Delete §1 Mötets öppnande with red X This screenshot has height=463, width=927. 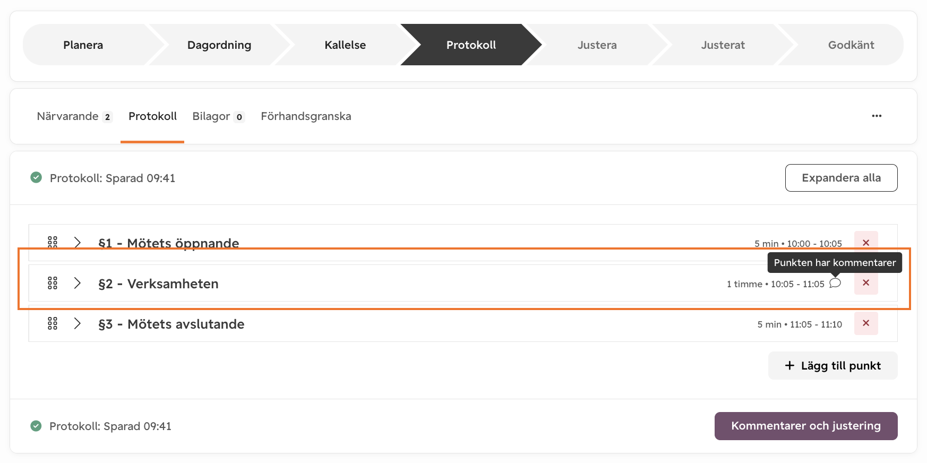pyautogui.click(x=866, y=243)
